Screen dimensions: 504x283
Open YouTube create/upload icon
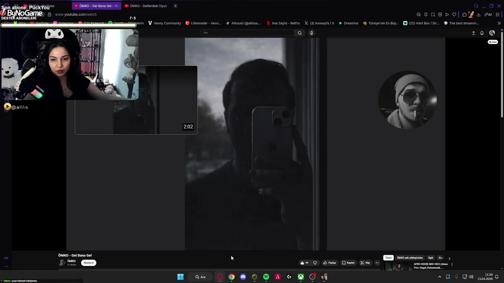pyautogui.click(x=473, y=33)
